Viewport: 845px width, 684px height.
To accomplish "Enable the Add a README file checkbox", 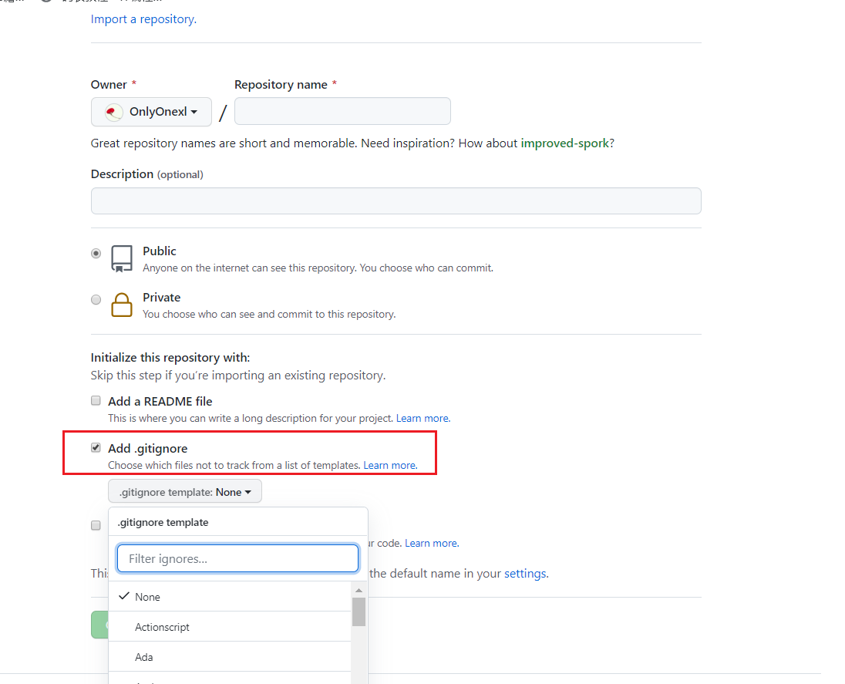I will (x=96, y=400).
